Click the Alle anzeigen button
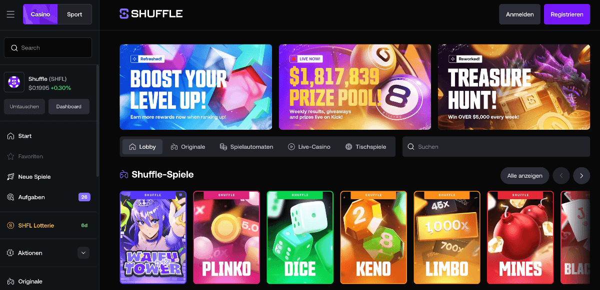This screenshot has width=600, height=290. click(525, 176)
